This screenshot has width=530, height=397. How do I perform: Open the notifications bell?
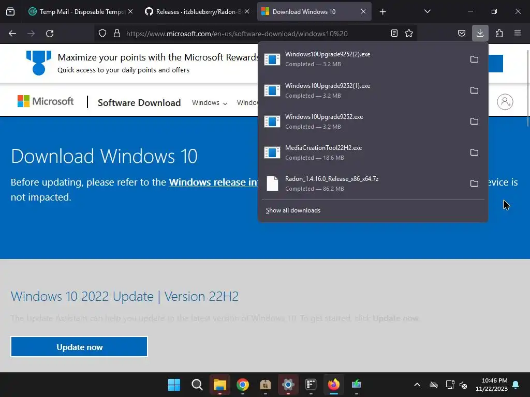(516, 385)
